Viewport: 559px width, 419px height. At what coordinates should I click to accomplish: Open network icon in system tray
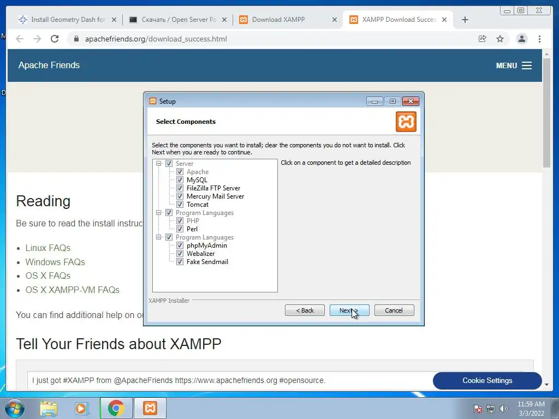pos(491,409)
